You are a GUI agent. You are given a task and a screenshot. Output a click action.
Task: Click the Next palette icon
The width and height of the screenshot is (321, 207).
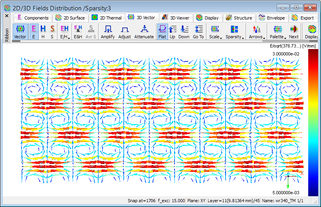tap(294, 32)
